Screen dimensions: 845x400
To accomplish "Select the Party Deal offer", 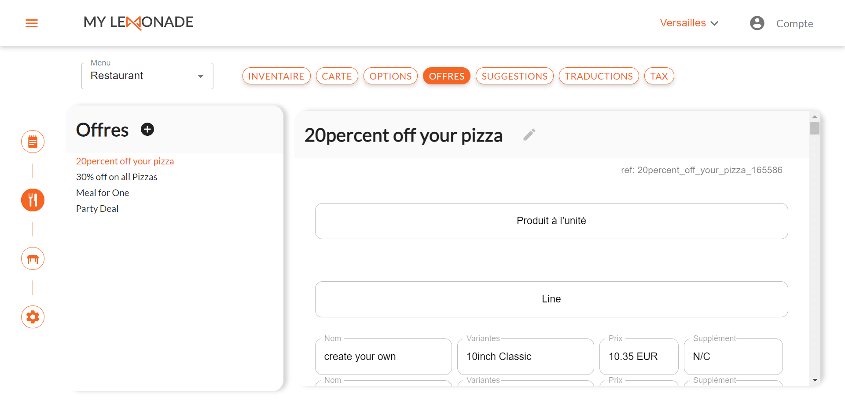I will coord(97,209).
